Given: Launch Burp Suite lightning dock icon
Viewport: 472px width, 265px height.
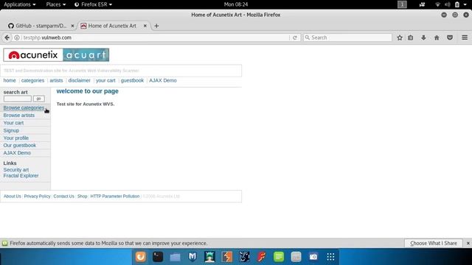Looking at the screenshot, I should point(227,257).
